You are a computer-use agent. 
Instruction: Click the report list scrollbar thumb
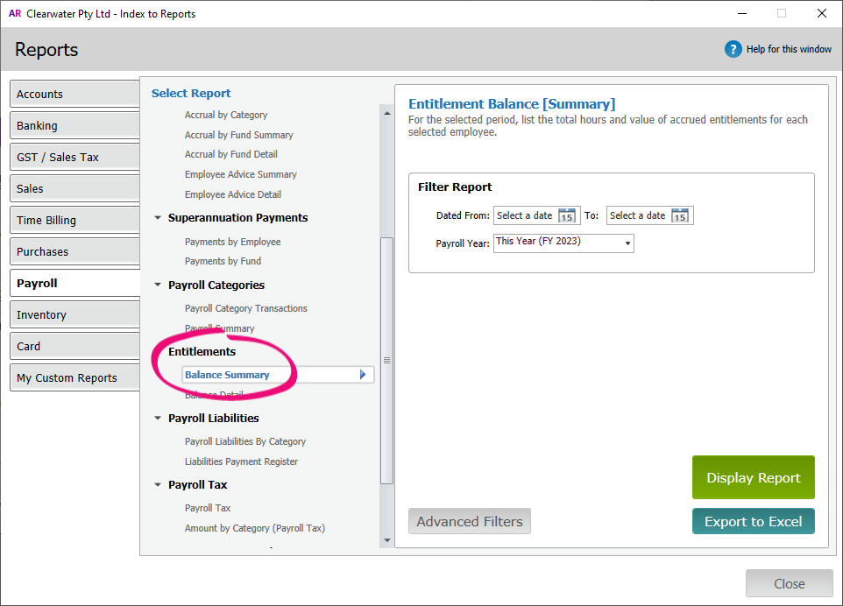click(x=386, y=361)
